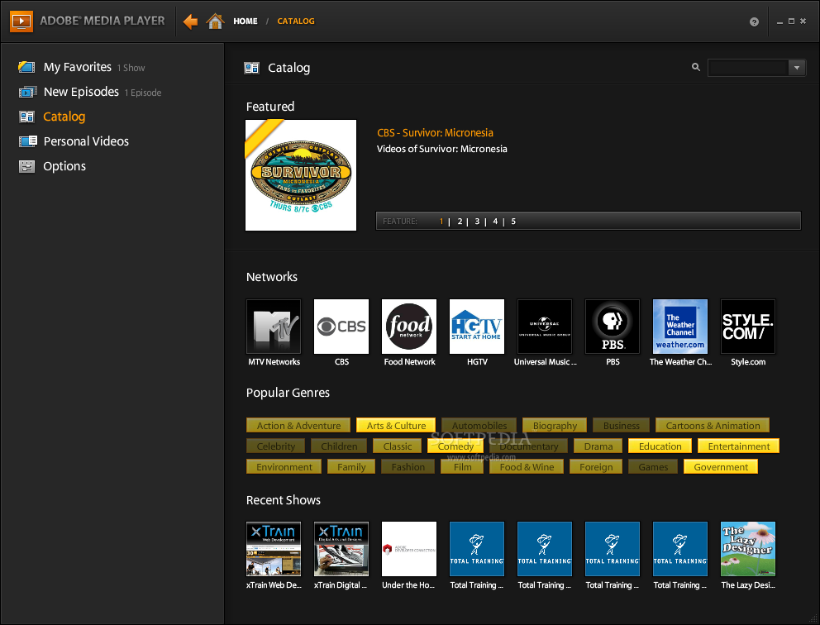Click the search magnifier icon

695,67
